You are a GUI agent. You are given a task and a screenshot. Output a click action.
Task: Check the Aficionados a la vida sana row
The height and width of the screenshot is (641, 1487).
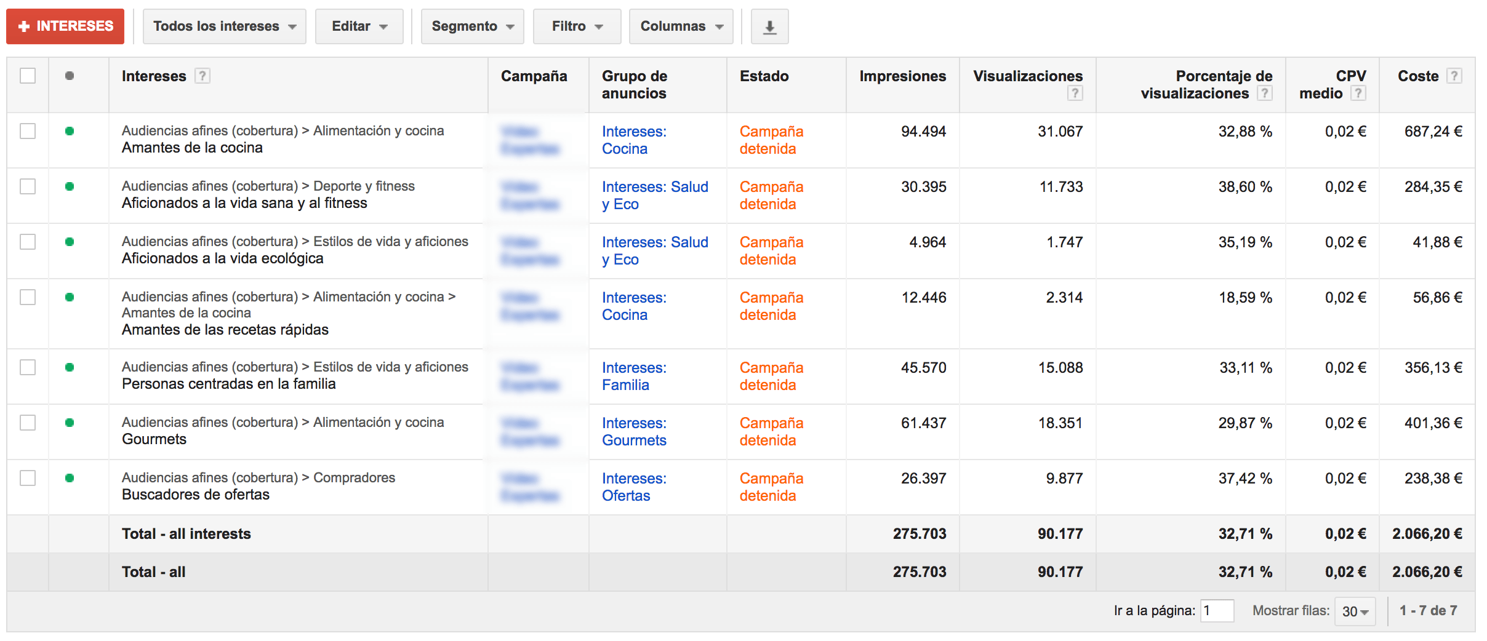click(x=28, y=186)
